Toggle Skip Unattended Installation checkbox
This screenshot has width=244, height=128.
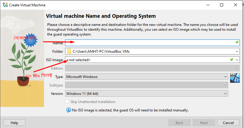(67, 102)
